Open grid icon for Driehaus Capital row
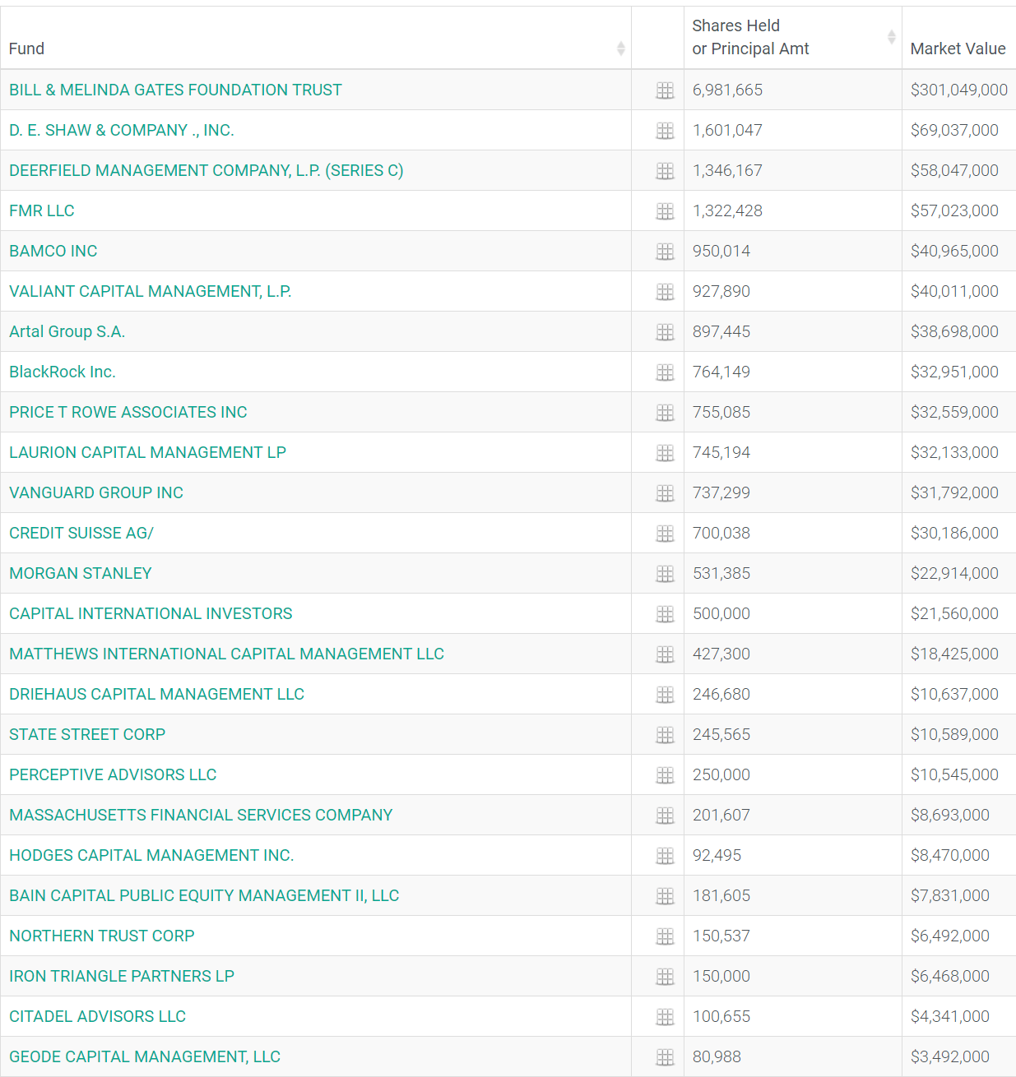This screenshot has width=1016, height=1077. (x=665, y=695)
